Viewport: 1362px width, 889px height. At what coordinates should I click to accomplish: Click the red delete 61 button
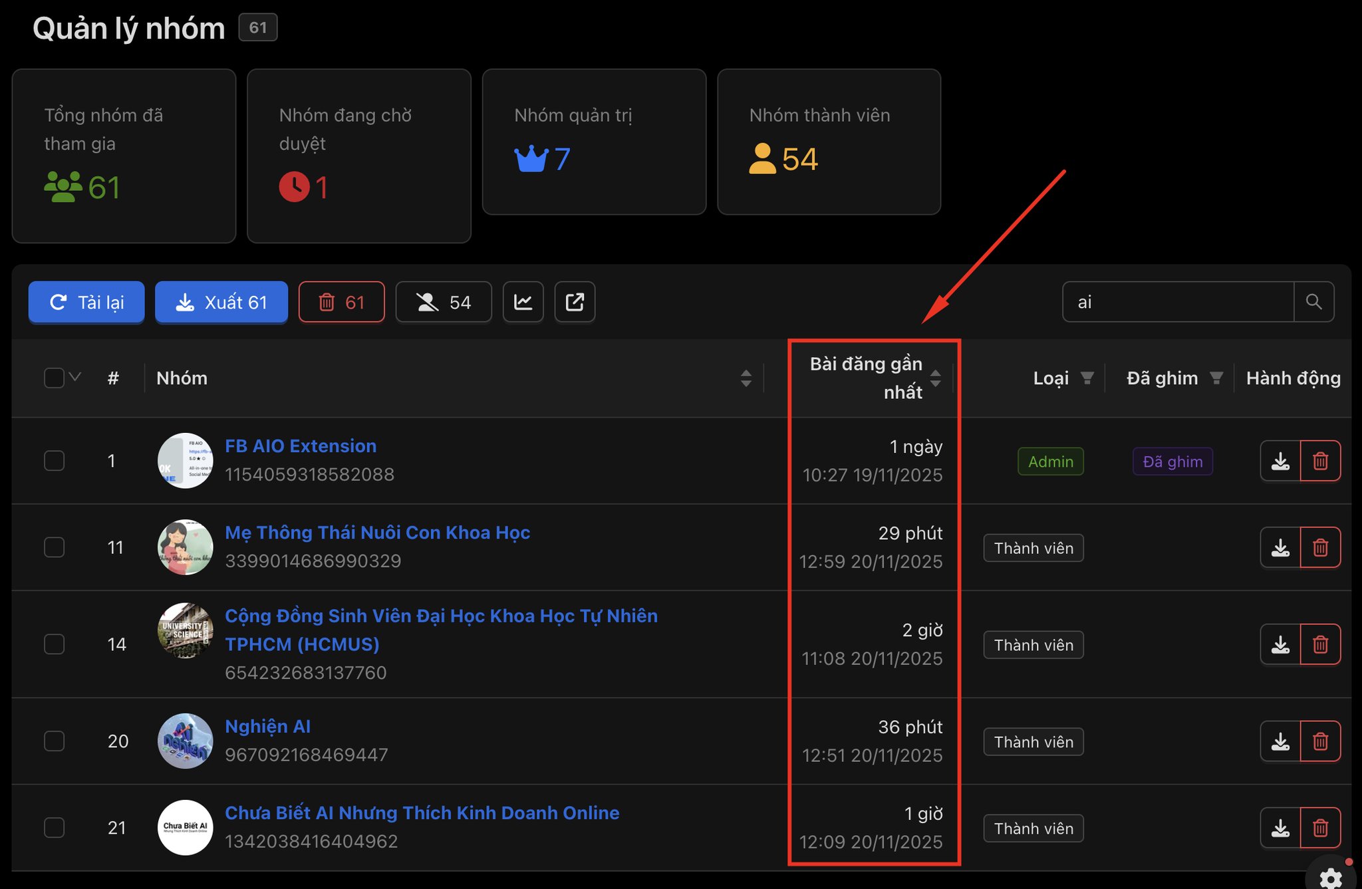(x=342, y=302)
